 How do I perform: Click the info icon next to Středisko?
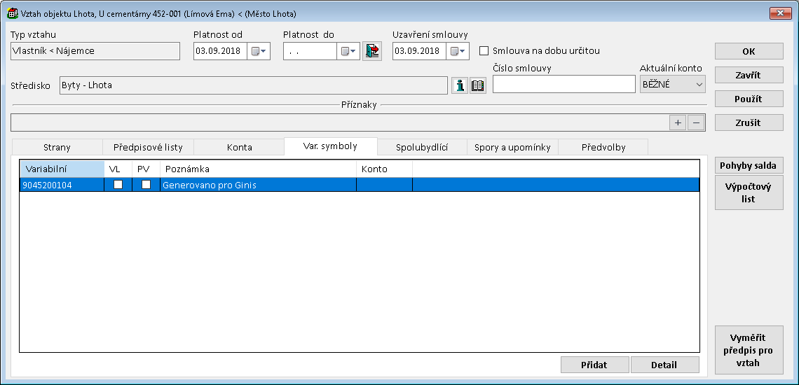[460, 85]
